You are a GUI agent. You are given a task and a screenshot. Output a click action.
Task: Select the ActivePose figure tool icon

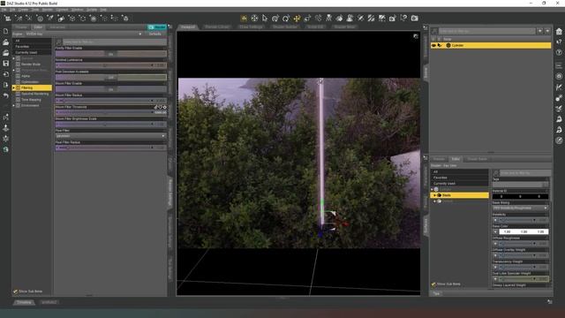point(328,18)
